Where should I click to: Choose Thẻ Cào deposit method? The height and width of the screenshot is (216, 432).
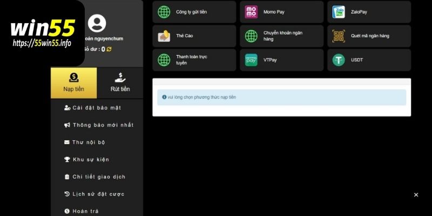tap(194, 36)
